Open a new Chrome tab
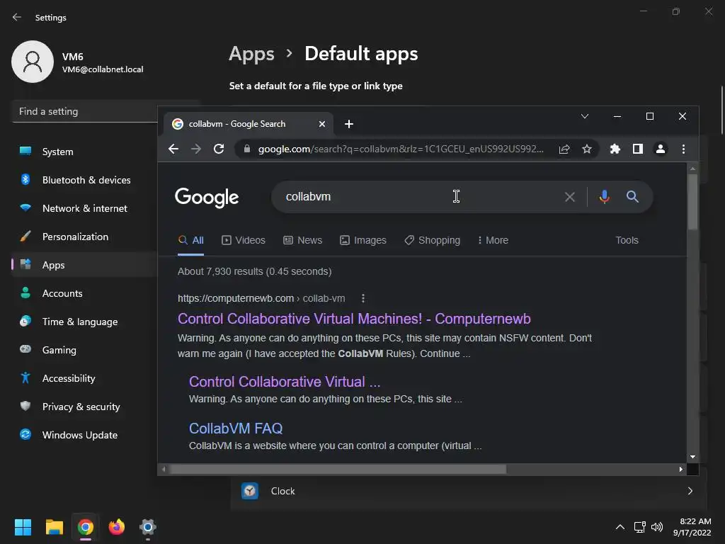Screen dimensions: 725x544 (x=349, y=124)
